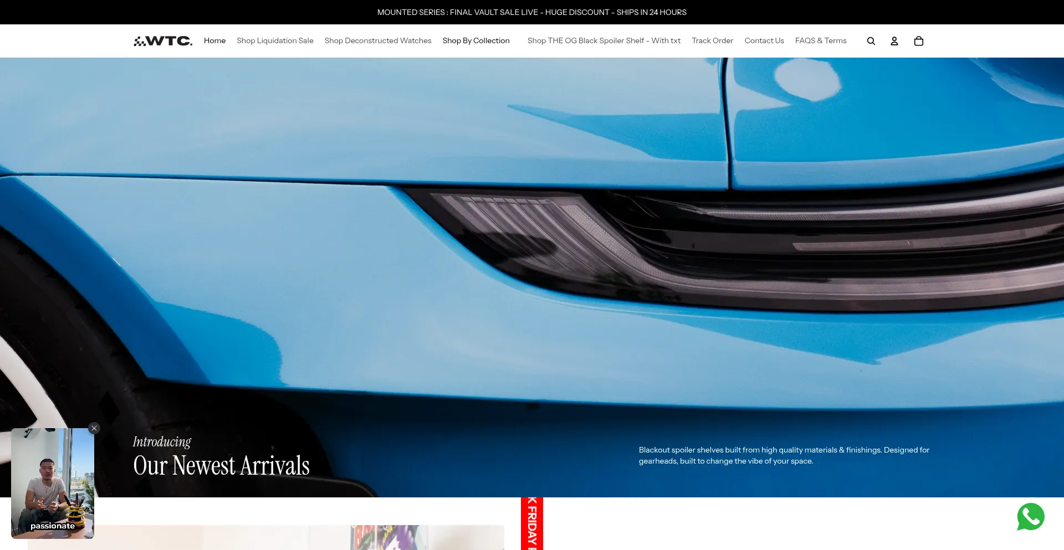Image resolution: width=1064 pixels, height=550 pixels.
Task: Click the Our Newest Arrivals heading
Action: click(x=221, y=466)
